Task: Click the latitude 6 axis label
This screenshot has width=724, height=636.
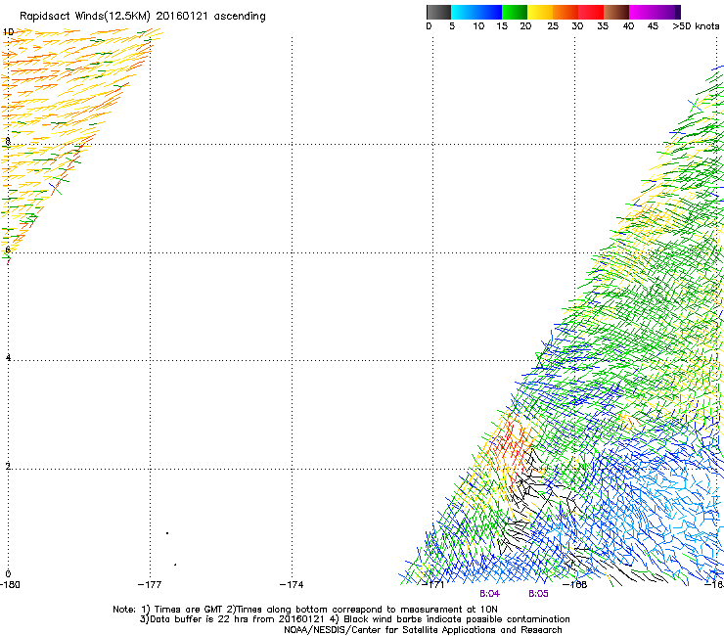Action: coord(8,250)
